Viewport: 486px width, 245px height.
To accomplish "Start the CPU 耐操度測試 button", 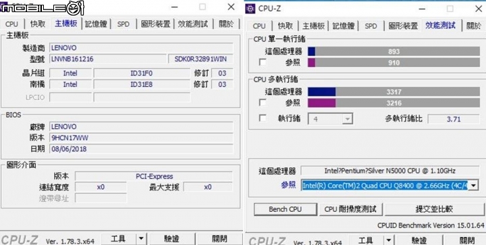I will pyautogui.click(x=350, y=209).
